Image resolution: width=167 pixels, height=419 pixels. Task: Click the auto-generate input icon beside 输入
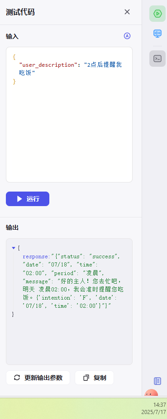coord(127,36)
